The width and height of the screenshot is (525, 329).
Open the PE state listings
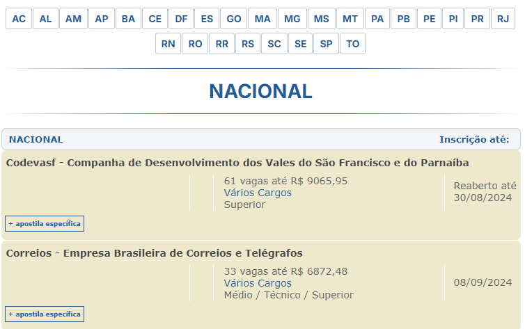(x=429, y=19)
